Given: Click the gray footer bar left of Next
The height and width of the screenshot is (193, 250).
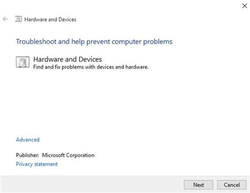Looking at the screenshot, I should 91,185.
